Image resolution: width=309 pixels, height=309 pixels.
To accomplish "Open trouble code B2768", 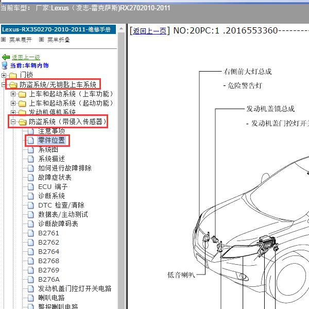I will pos(49,261).
